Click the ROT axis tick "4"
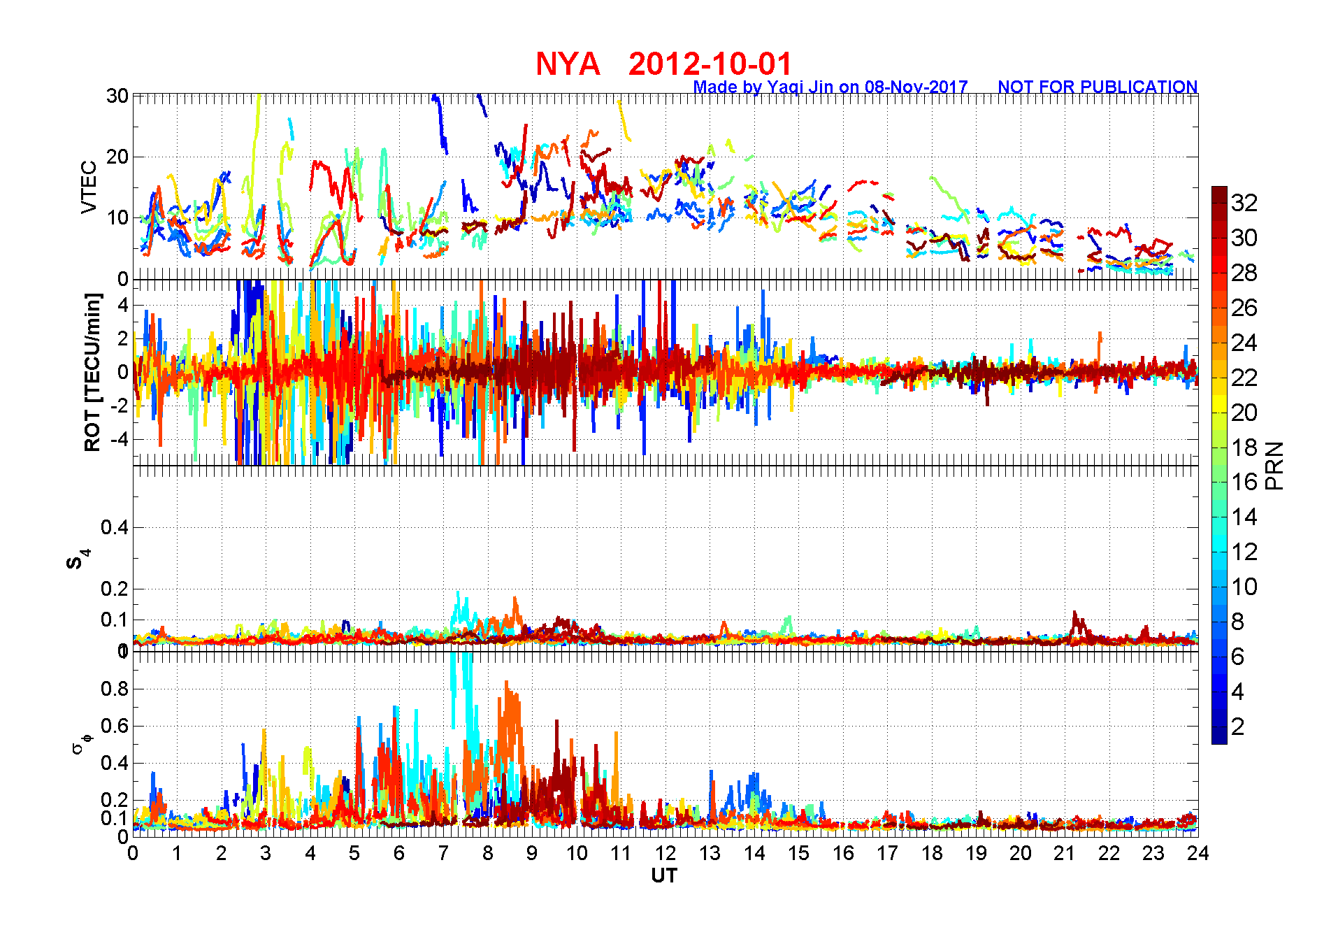This screenshot has height=930, width=1331. click(123, 305)
